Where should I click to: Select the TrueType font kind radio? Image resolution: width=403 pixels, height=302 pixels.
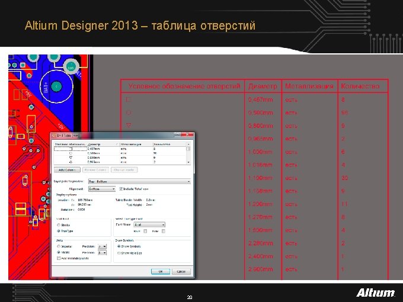pos(59,231)
